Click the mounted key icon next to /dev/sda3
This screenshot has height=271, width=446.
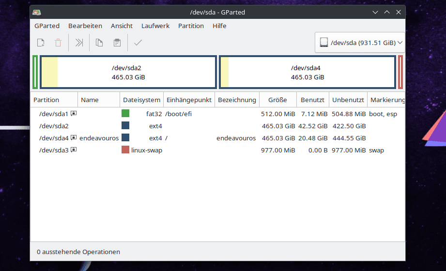[x=74, y=149]
